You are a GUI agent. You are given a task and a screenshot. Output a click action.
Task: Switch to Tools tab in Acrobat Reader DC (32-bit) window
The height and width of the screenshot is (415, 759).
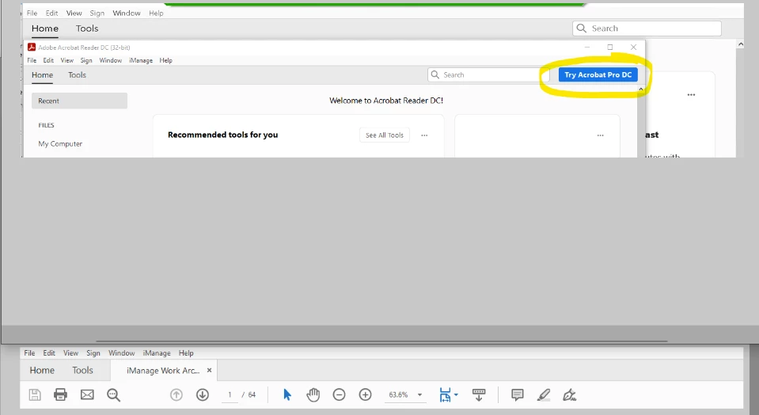pyautogui.click(x=77, y=75)
